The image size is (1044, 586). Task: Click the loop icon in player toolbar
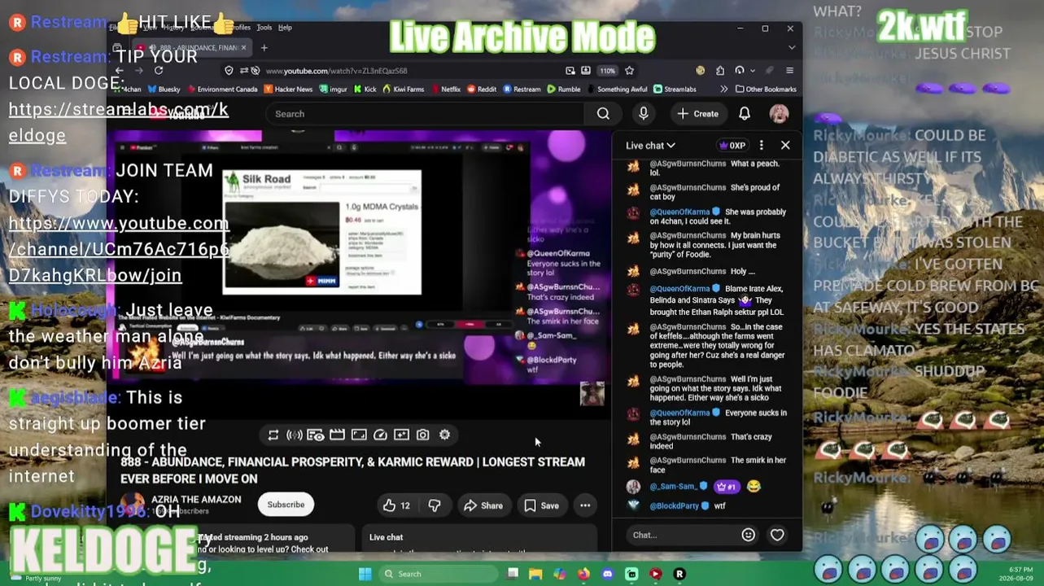pyautogui.click(x=273, y=435)
